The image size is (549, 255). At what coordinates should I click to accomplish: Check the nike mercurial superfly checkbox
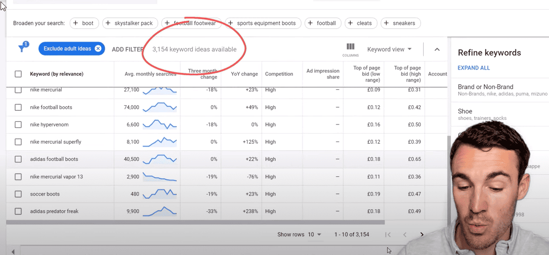18,142
